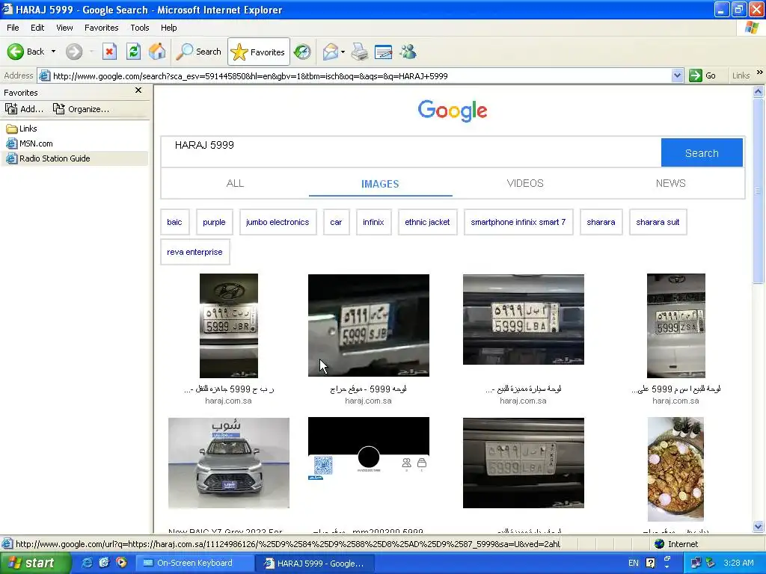Viewport: 766px width, 574px height.
Task: Click the page scrollbar up arrow
Action: click(759, 91)
